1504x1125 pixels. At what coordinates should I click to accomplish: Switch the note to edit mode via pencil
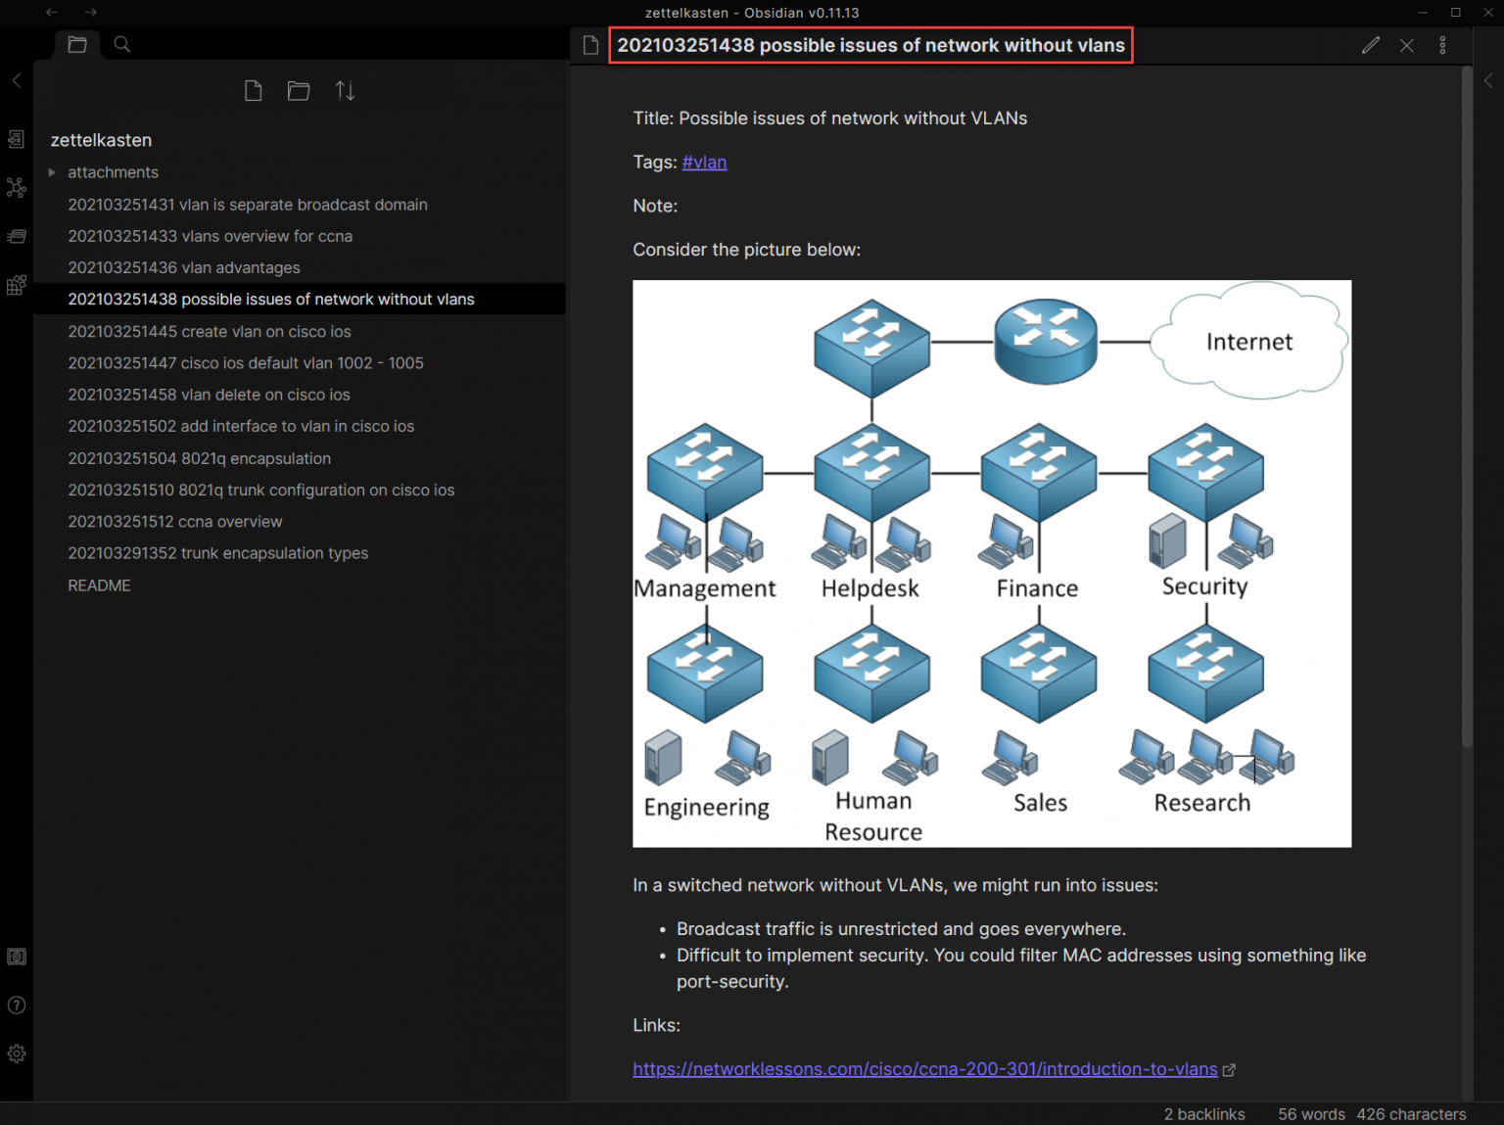[x=1371, y=45]
